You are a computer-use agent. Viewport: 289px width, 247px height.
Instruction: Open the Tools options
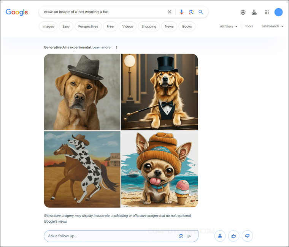click(x=249, y=26)
